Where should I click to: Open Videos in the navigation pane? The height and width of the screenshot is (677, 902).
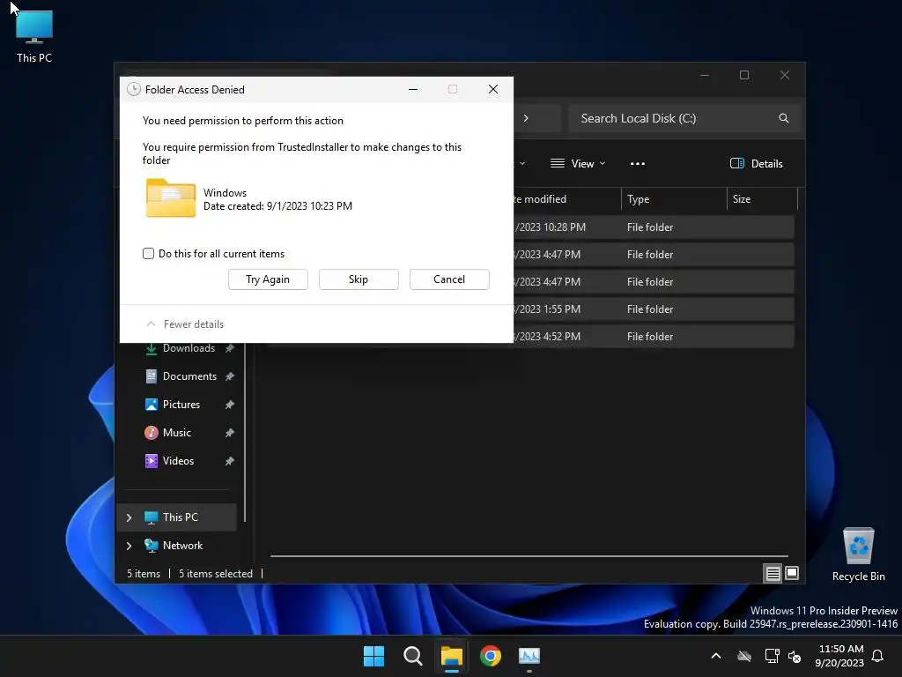click(x=178, y=460)
